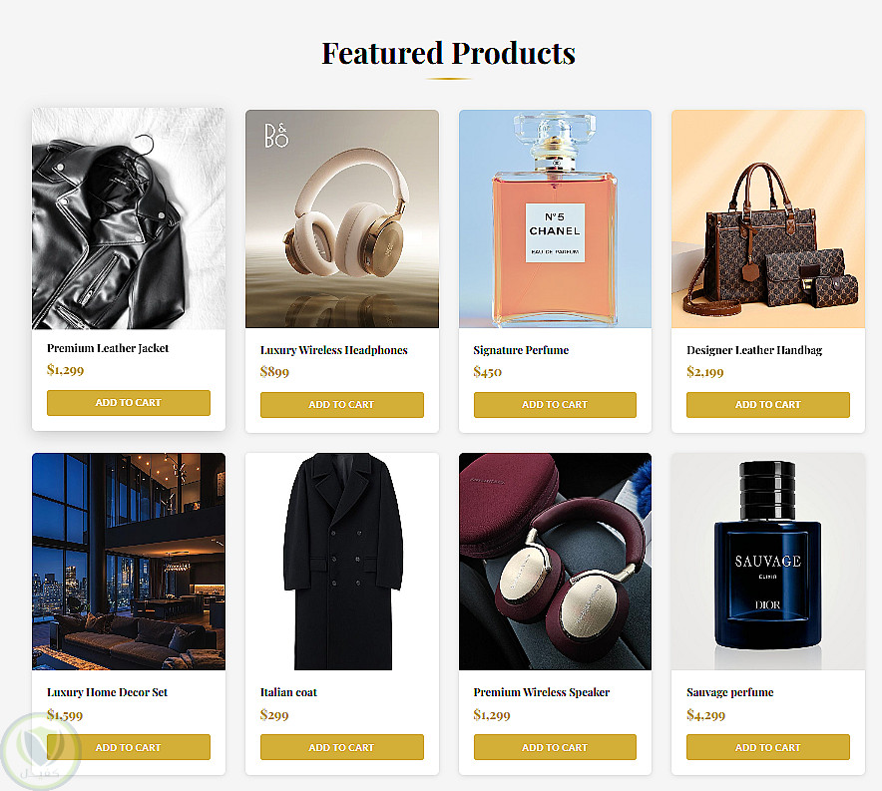Click the Premium Wireless Speaker title
This screenshot has height=791, width=882.
pos(541,692)
